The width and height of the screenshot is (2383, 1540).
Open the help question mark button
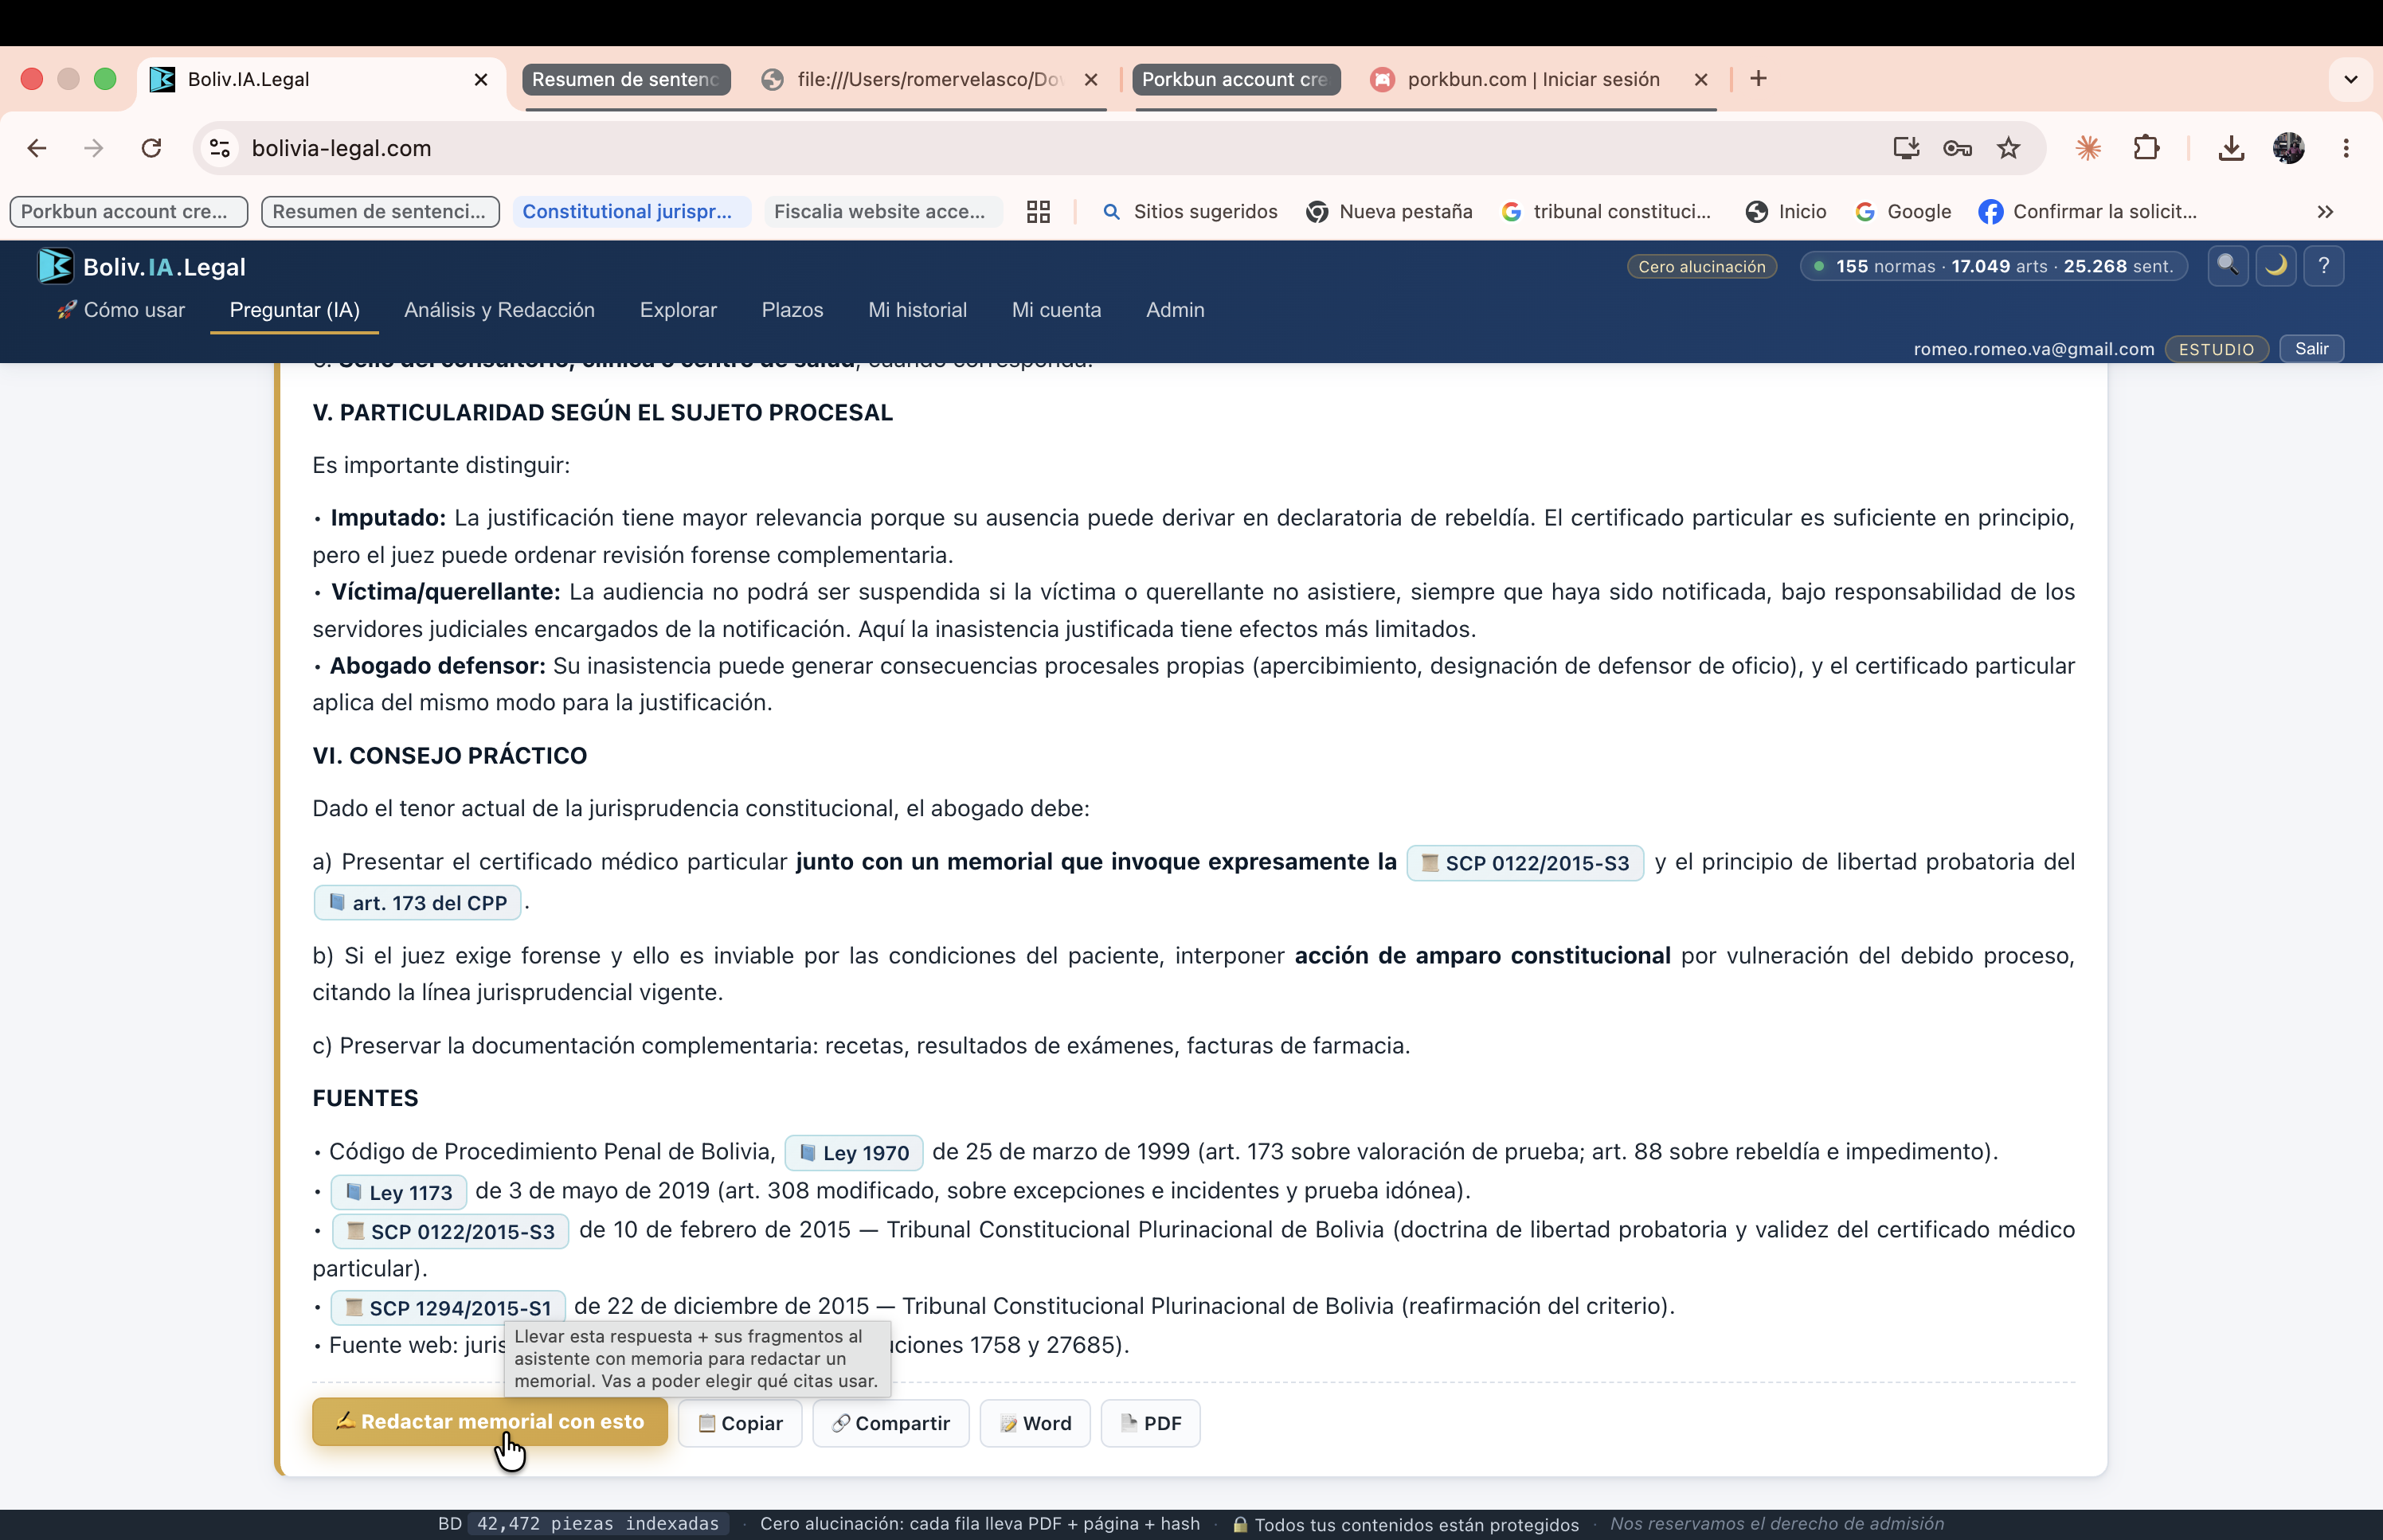pyautogui.click(x=2324, y=265)
